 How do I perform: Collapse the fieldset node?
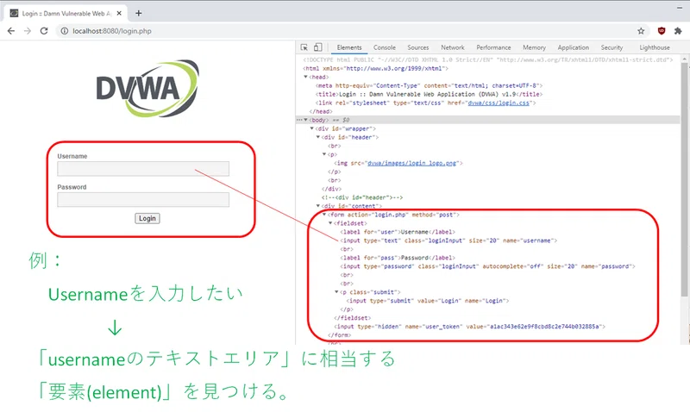pyautogui.click(x=330, y=223)
